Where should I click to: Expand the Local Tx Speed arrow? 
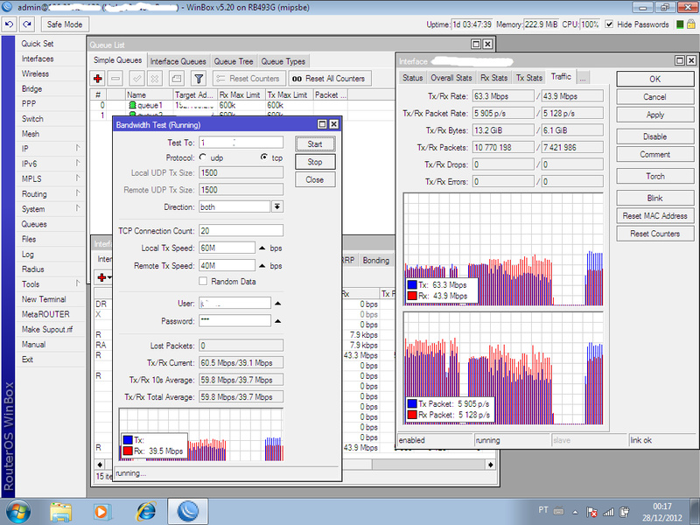pos(262,248)
